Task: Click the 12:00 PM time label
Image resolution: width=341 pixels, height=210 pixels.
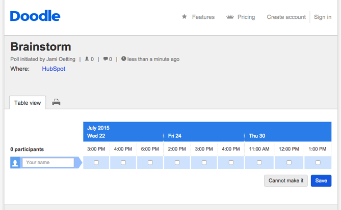Action: (x=289, y=149)
